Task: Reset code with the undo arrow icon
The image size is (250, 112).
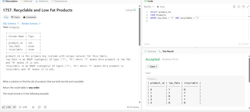Action: tap(243, 7)
